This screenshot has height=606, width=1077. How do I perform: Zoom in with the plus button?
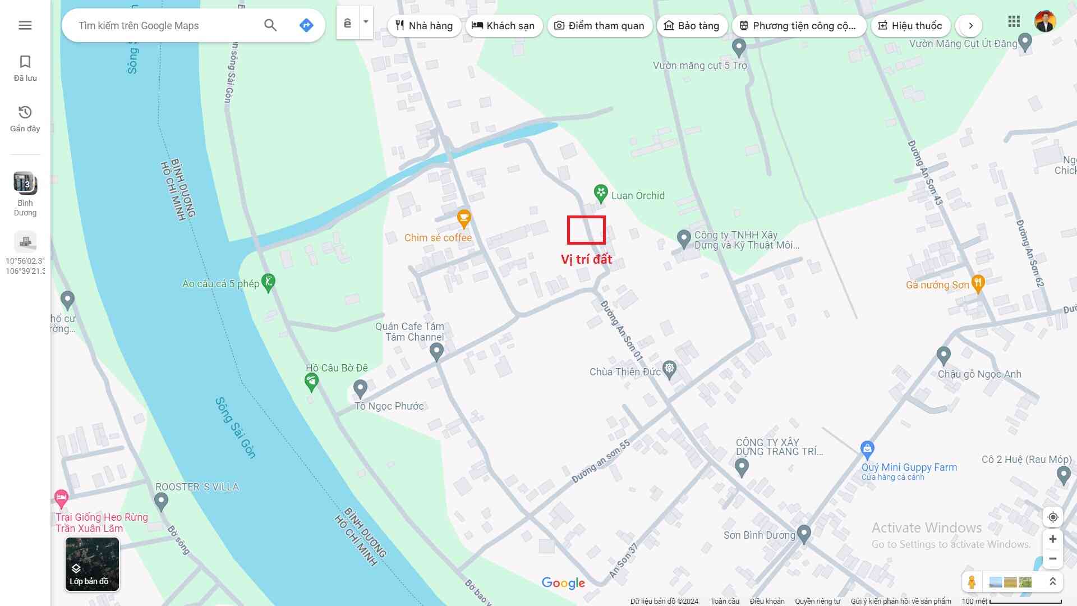(1052, 539)
